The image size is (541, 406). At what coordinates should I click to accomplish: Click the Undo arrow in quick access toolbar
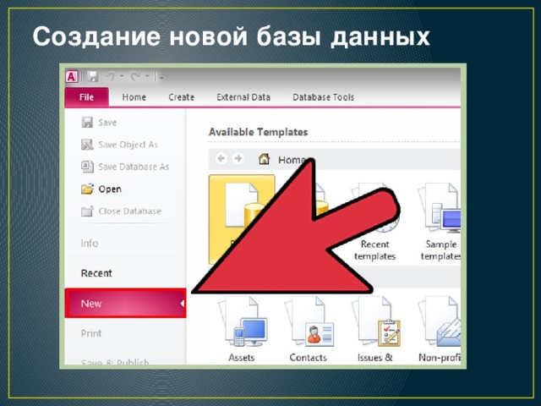point(111,76)
